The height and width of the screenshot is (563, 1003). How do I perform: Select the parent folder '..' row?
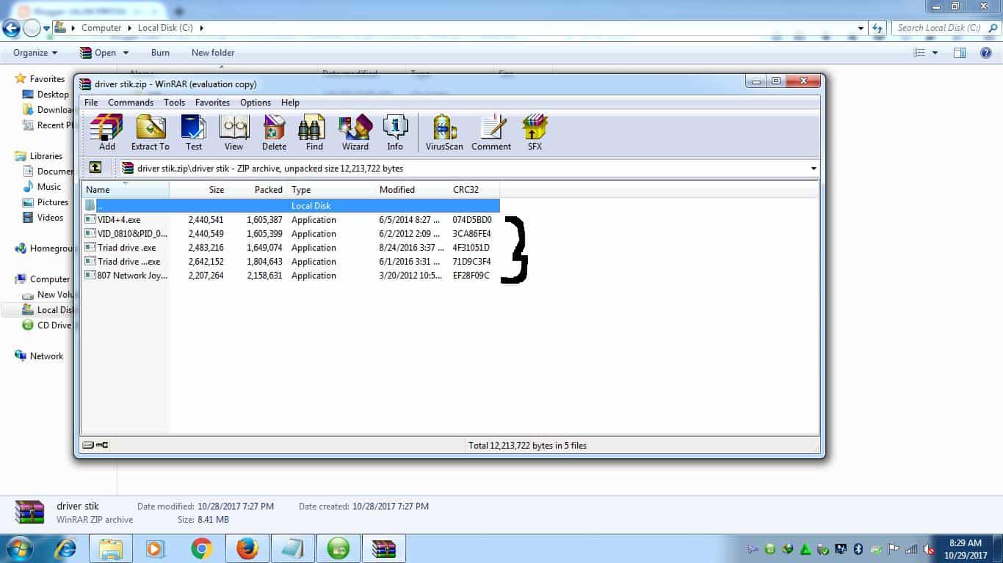tap(291, 206)
